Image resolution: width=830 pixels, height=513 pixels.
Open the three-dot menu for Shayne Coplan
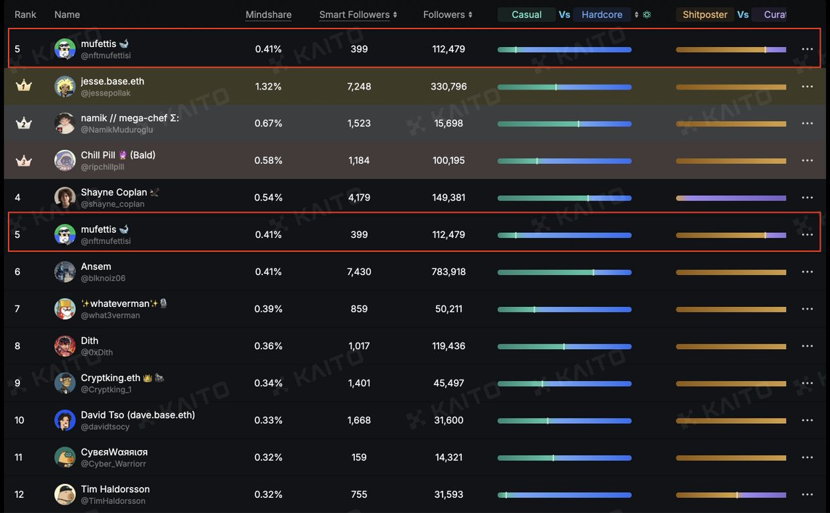coord(807,198)
